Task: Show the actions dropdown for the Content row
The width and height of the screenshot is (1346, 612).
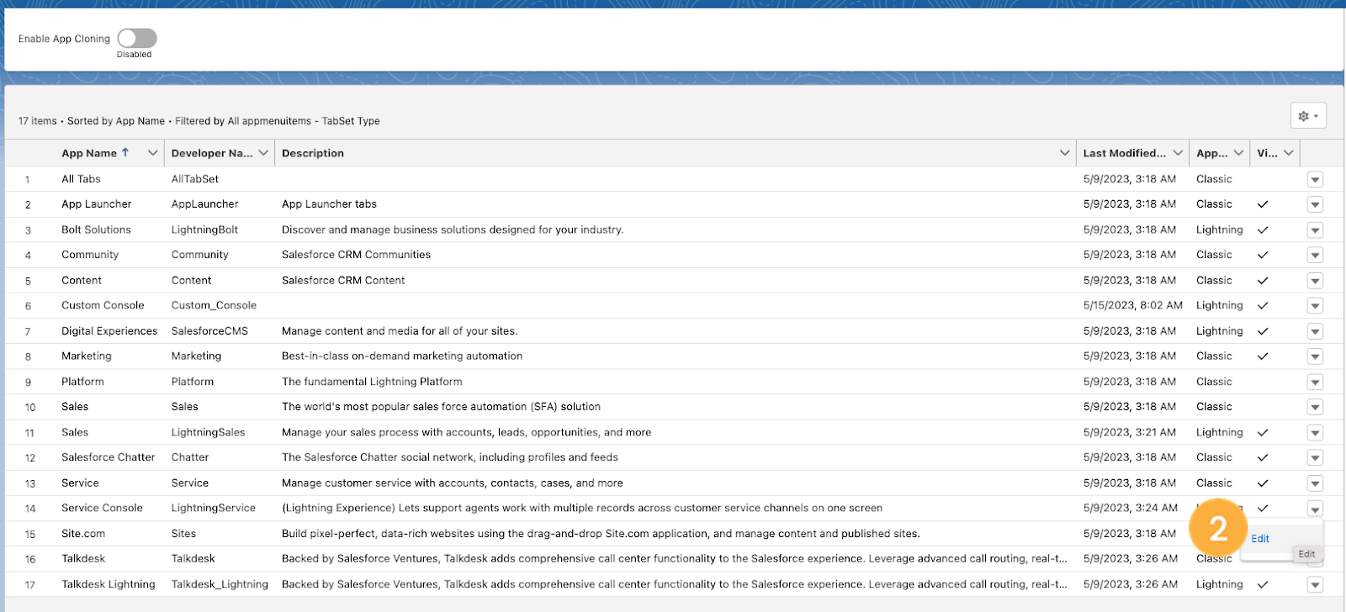Action: point(1315,281)
